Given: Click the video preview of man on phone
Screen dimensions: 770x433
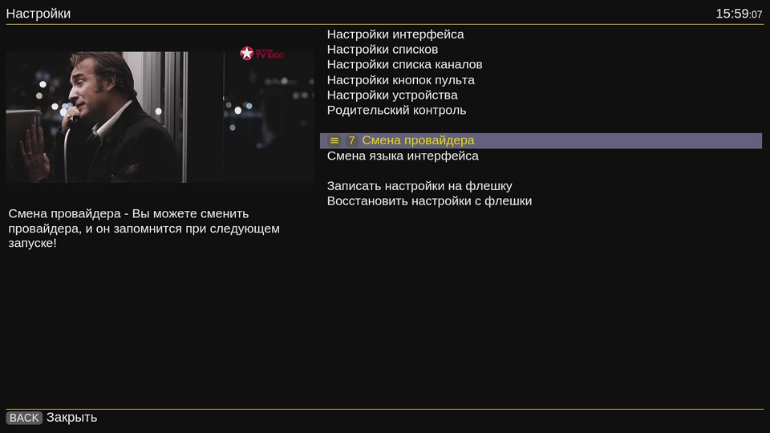Looking at the screenshot, I should pyautogui.click(x=120, y=117).
